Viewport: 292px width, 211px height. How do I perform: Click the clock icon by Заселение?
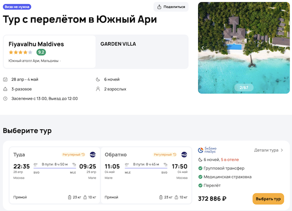pos(5,99)
